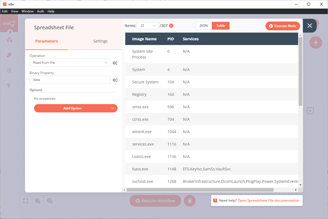Open Operation parameter gear options
Image resolution: width=328 pixels, height=219 pixels.
tap(115, 63)
